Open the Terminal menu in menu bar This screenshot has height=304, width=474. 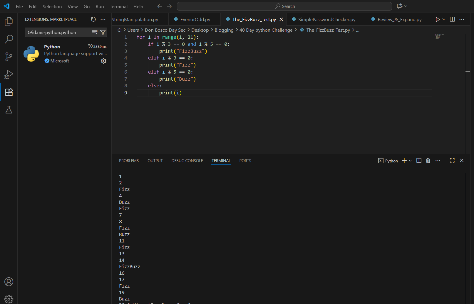click(118, 6)
